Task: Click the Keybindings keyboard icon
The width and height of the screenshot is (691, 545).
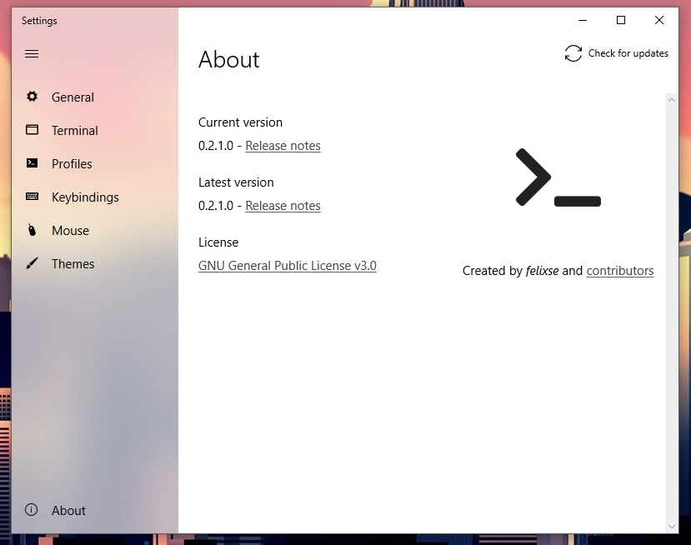Action: [x=32, y=197]
